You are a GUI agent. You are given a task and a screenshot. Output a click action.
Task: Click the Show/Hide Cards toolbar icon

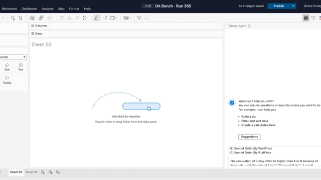coord(127,18)
